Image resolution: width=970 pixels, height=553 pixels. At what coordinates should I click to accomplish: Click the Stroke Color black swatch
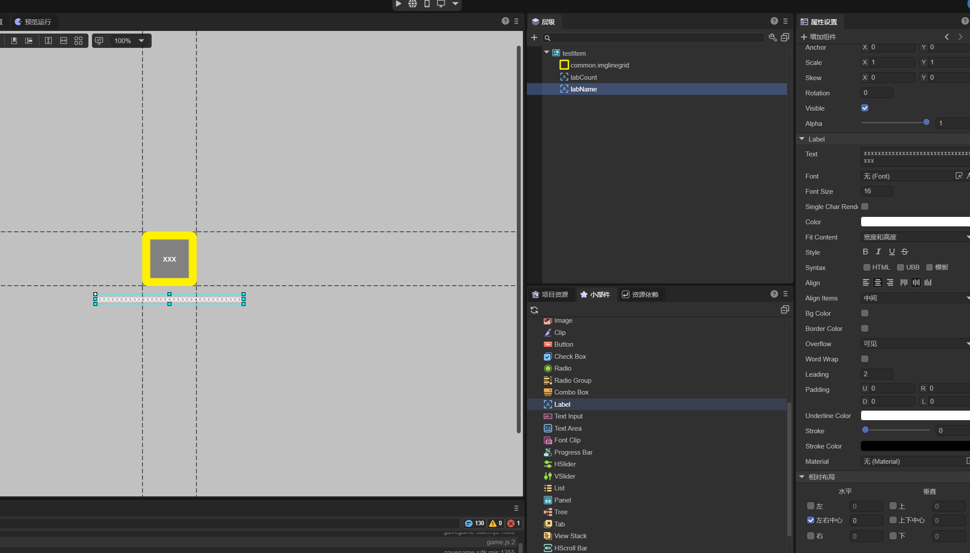click(915, 446)
